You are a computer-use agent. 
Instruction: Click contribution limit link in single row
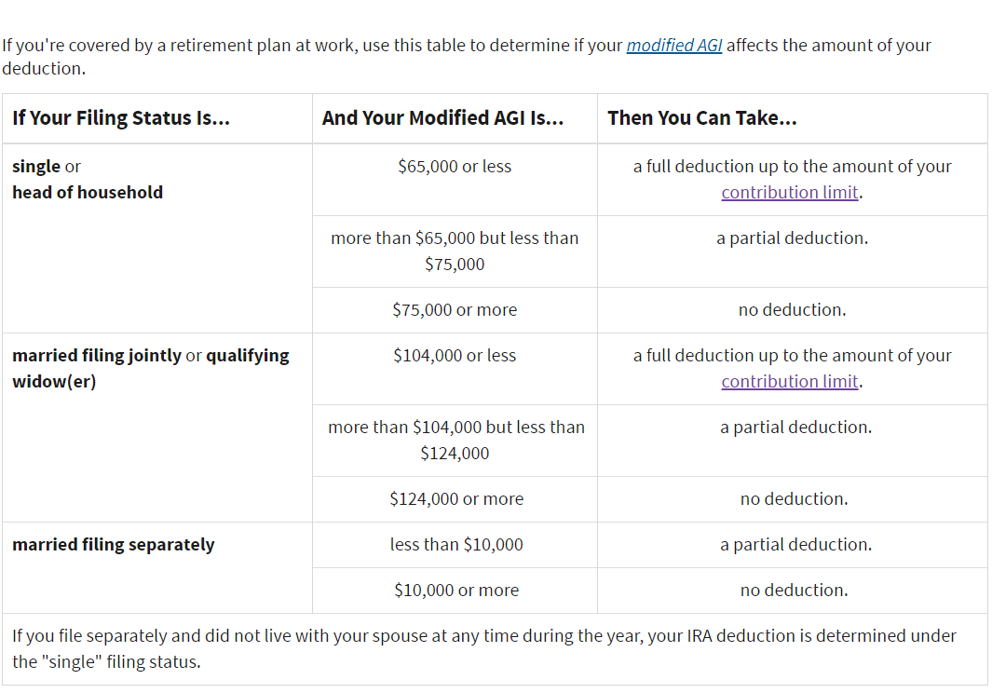point(790,193)
